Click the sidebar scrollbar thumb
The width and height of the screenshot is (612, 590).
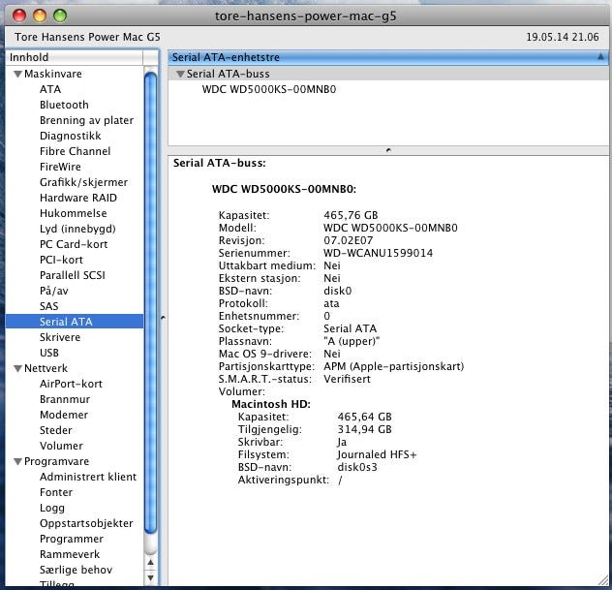click(x=150, y=300)
